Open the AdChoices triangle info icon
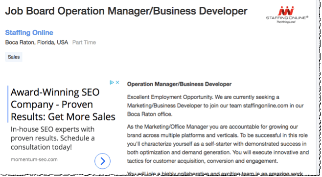Screen dimensions: 322x177 coord(112,83)
